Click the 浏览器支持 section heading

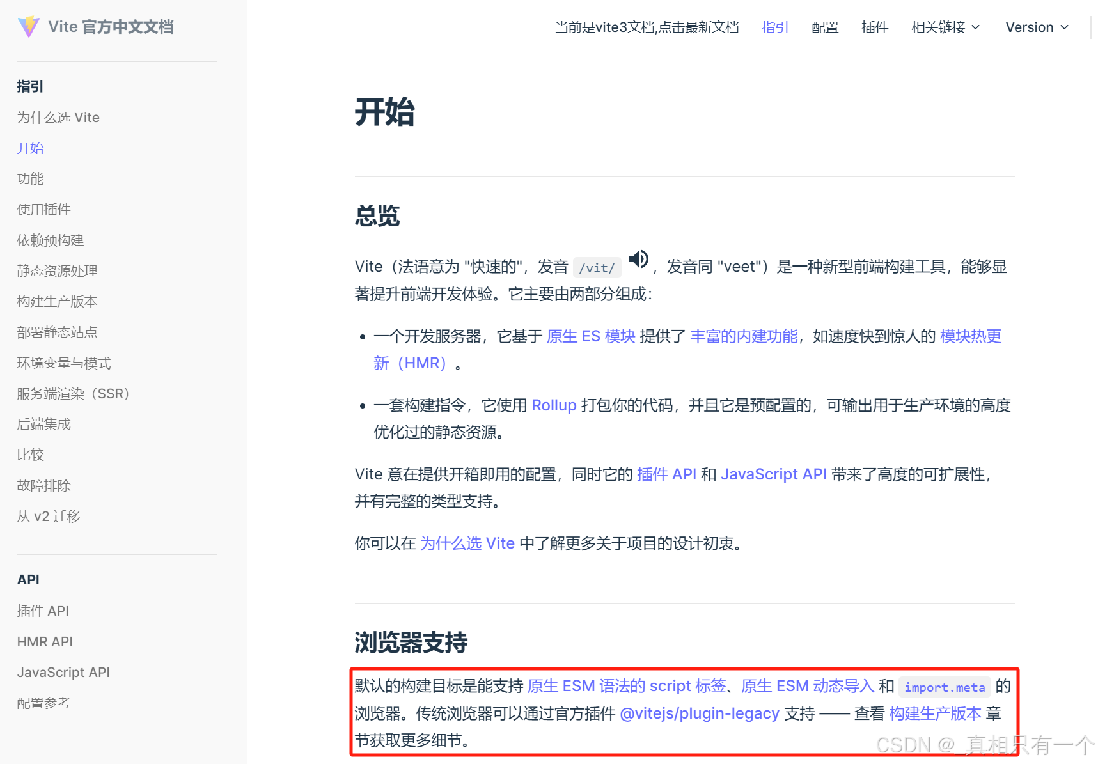pyautogui.click(x=411, y=643)
